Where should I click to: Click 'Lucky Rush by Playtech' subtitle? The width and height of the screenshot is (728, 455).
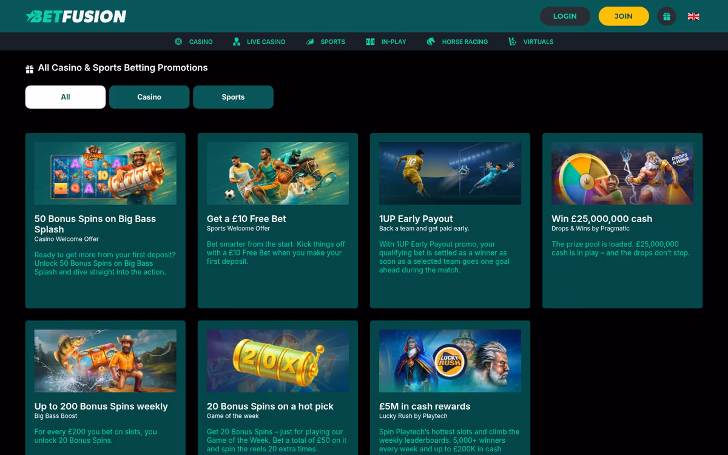(413, 416)
